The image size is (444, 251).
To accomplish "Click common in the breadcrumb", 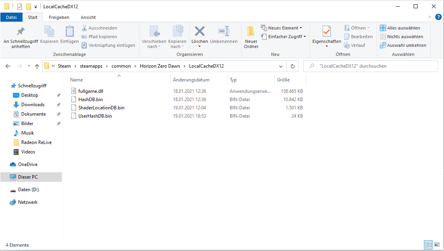I will point(121,66).
